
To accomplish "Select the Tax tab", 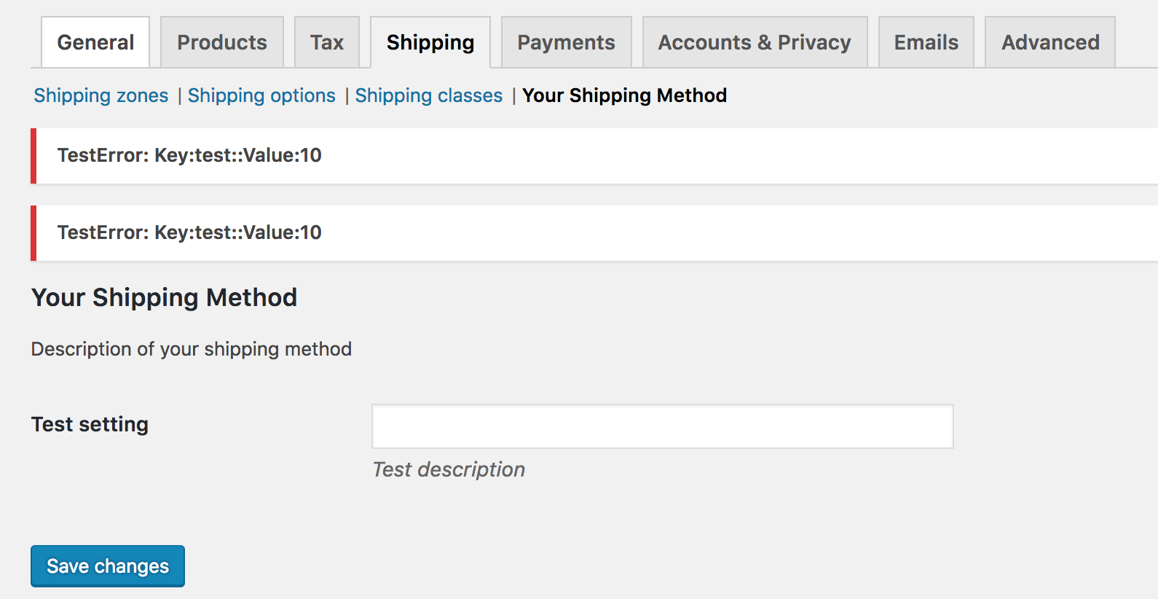I will 327,42.
